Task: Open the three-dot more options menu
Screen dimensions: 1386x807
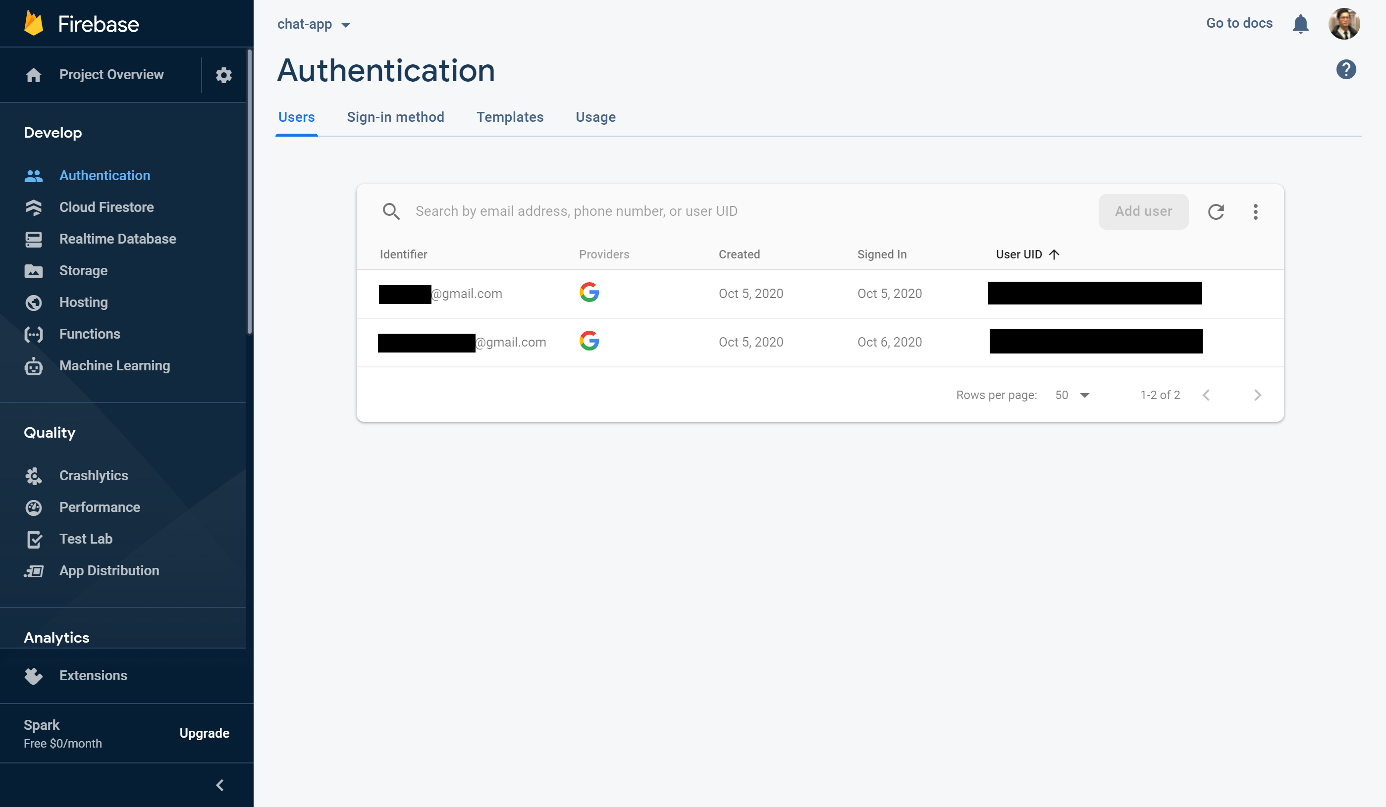Action: click(1255, 211)
